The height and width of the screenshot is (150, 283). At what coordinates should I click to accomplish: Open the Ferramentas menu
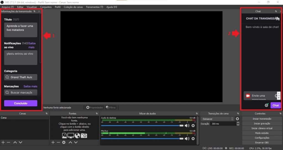pyautogui.click(x=95, y=7)
